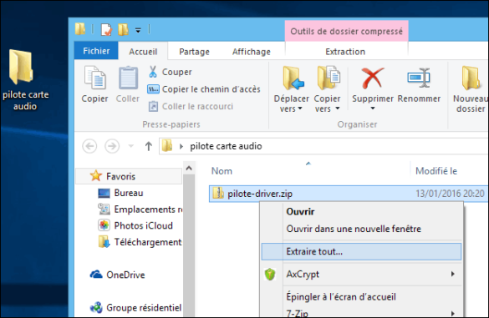This screenshot has height=318, width=489.
Task: Click the New folder quick access icon
Action: pyautogui.click(x=123, y=29)
